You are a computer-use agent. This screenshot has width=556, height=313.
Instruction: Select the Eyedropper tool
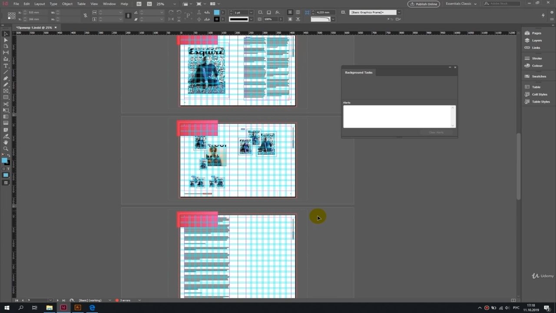tap(6, 136)
